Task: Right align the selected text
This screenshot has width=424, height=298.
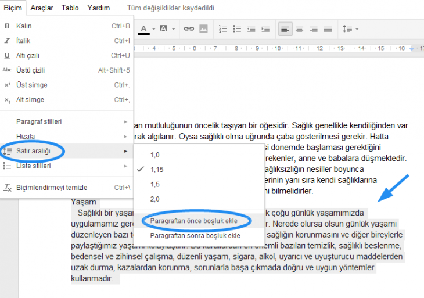Action: point(314,28)
